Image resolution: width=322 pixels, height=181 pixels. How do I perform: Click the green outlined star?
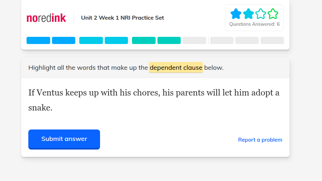(273, 14)
